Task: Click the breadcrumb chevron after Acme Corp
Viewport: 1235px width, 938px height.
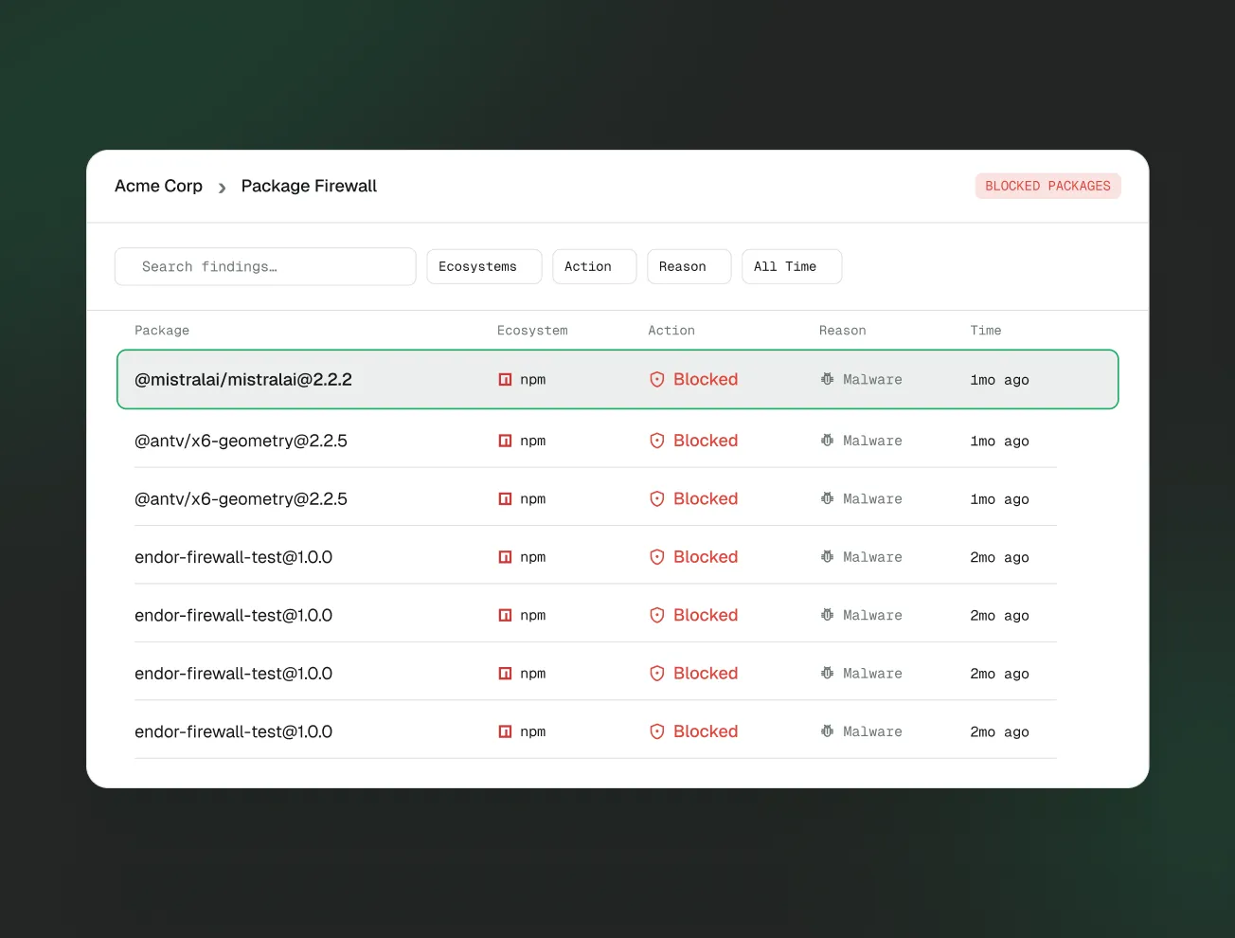Action: (x=223, y=188)
